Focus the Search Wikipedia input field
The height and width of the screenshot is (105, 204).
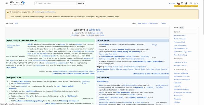coord(56,3)
